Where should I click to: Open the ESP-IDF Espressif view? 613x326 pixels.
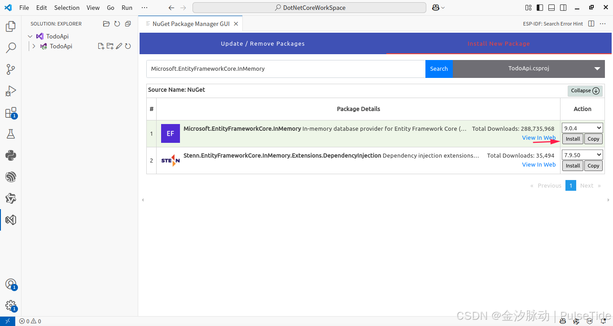tap(11, 177)
